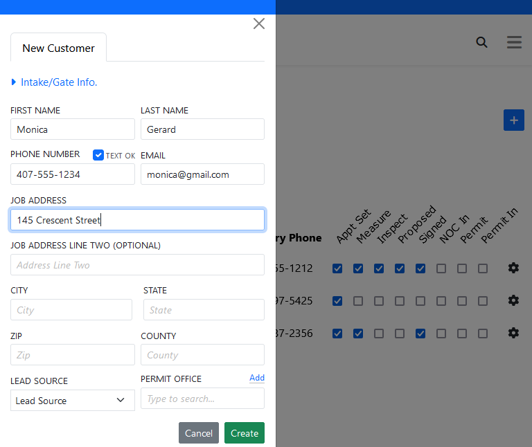Select the New Customer tab
532x447 pixels.
pos(58,48)
